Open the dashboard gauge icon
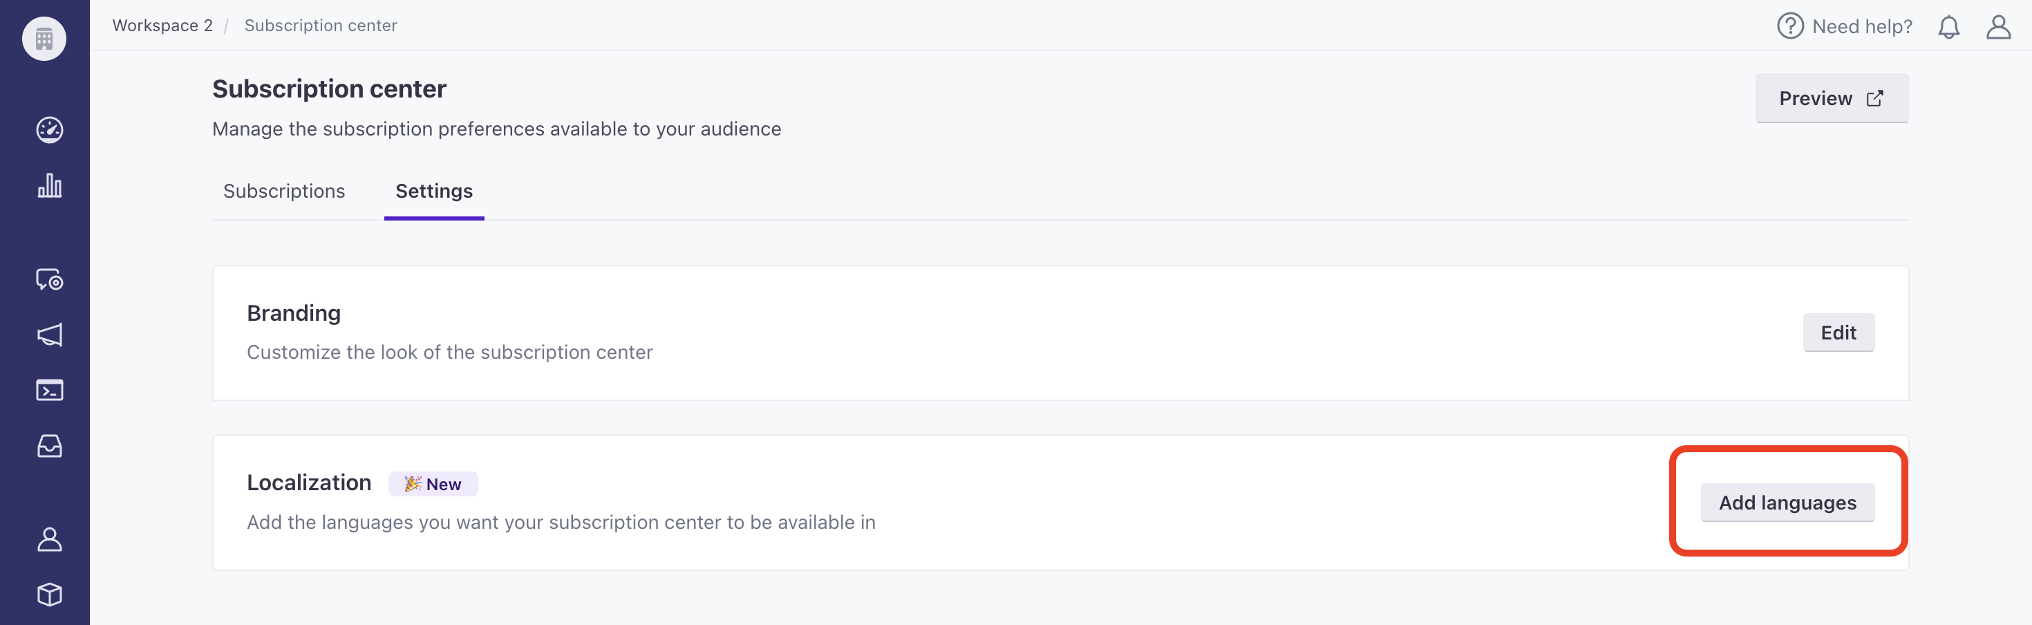The height and width of the screenshot is (625, 2032). pos(49,129)
